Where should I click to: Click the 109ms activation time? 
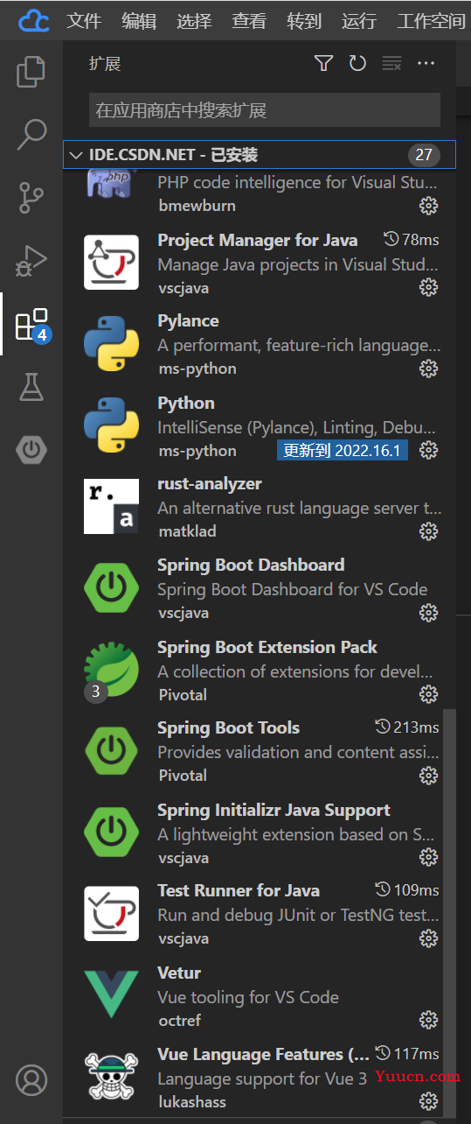(x=406, y=890)
